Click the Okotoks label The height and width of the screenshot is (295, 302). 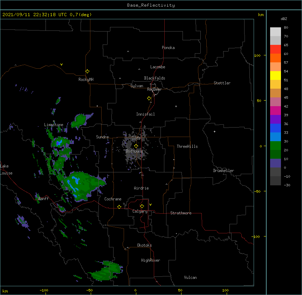pos(144,245)
